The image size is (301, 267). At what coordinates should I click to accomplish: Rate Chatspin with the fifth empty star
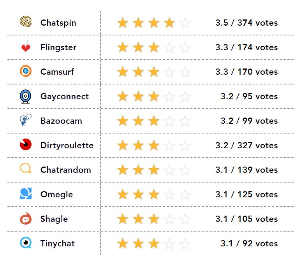[185, 23]
